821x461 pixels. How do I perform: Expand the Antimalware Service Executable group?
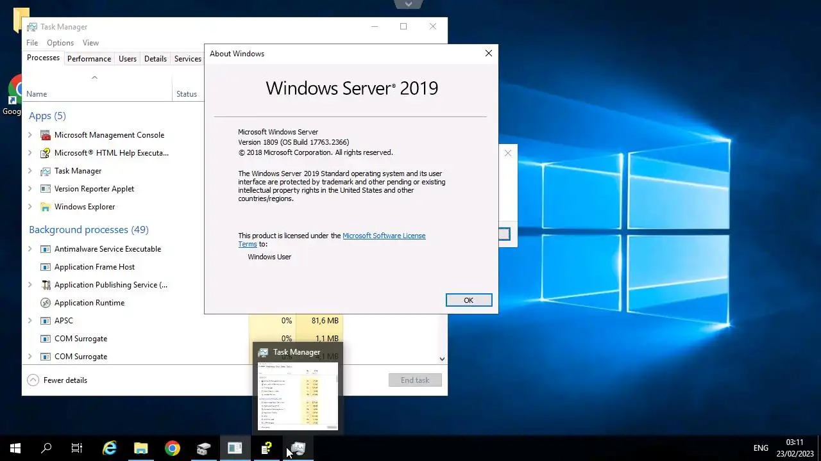pos(30,249)
